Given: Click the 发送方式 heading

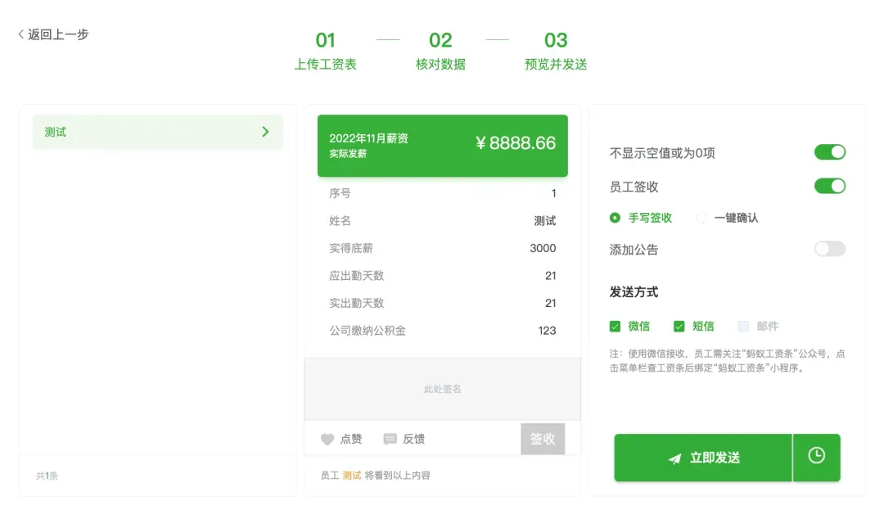Looking at the screenshot, I should 634,292.
